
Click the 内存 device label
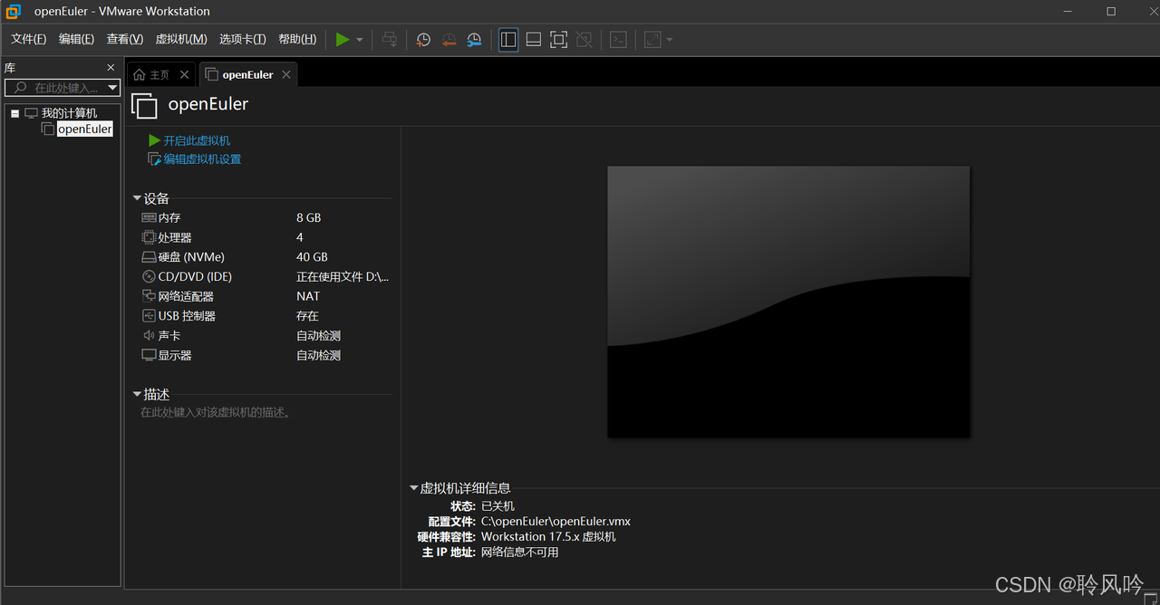(x=169, y=218)
